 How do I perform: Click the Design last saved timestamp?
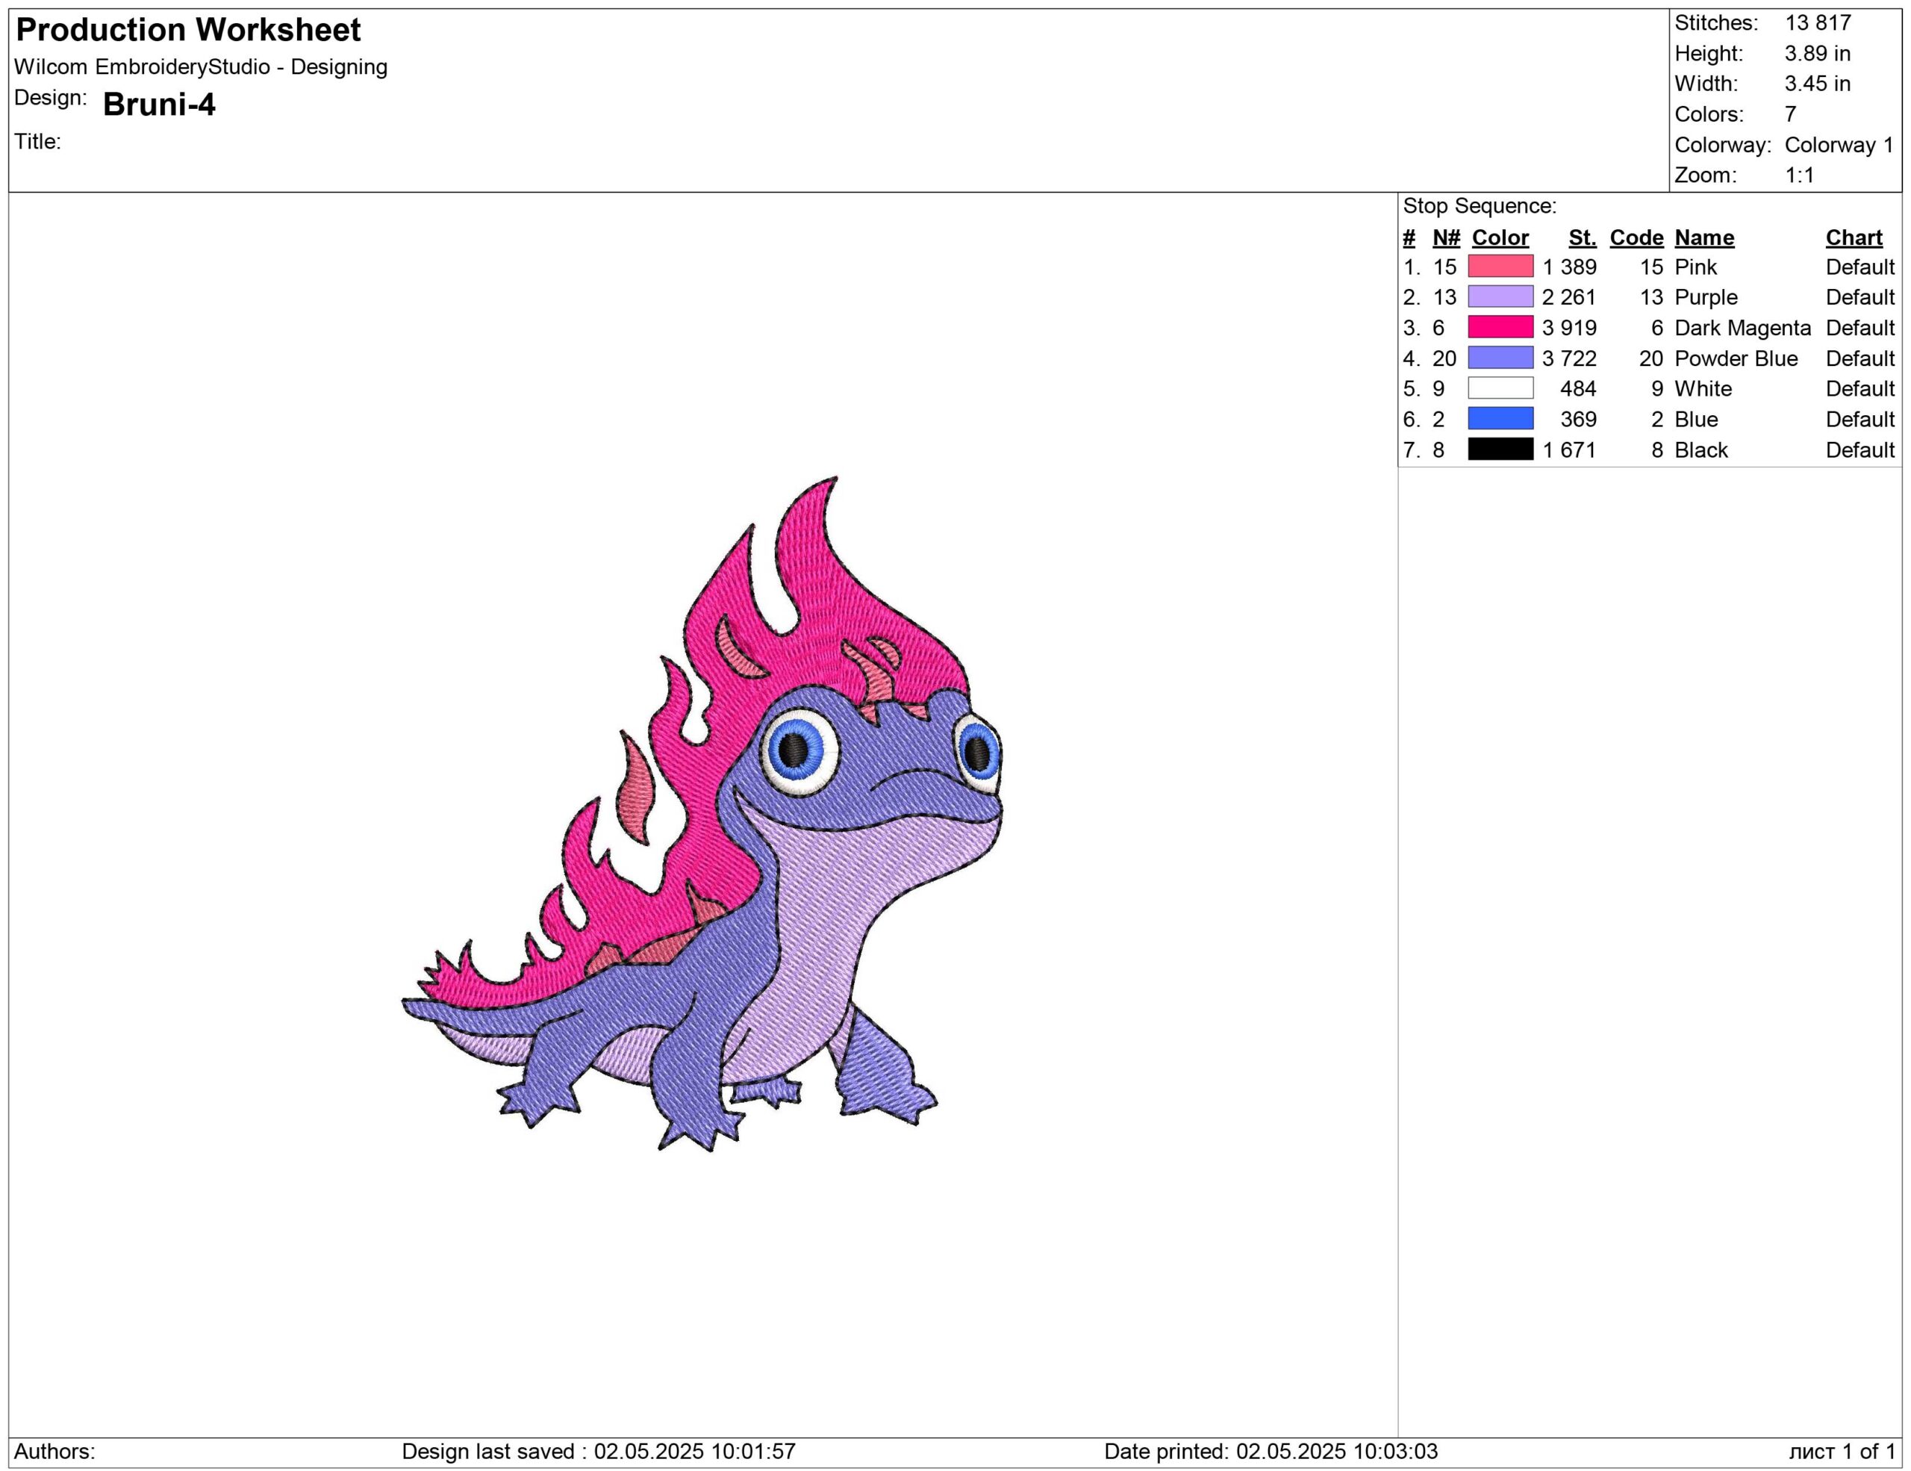599,1452
